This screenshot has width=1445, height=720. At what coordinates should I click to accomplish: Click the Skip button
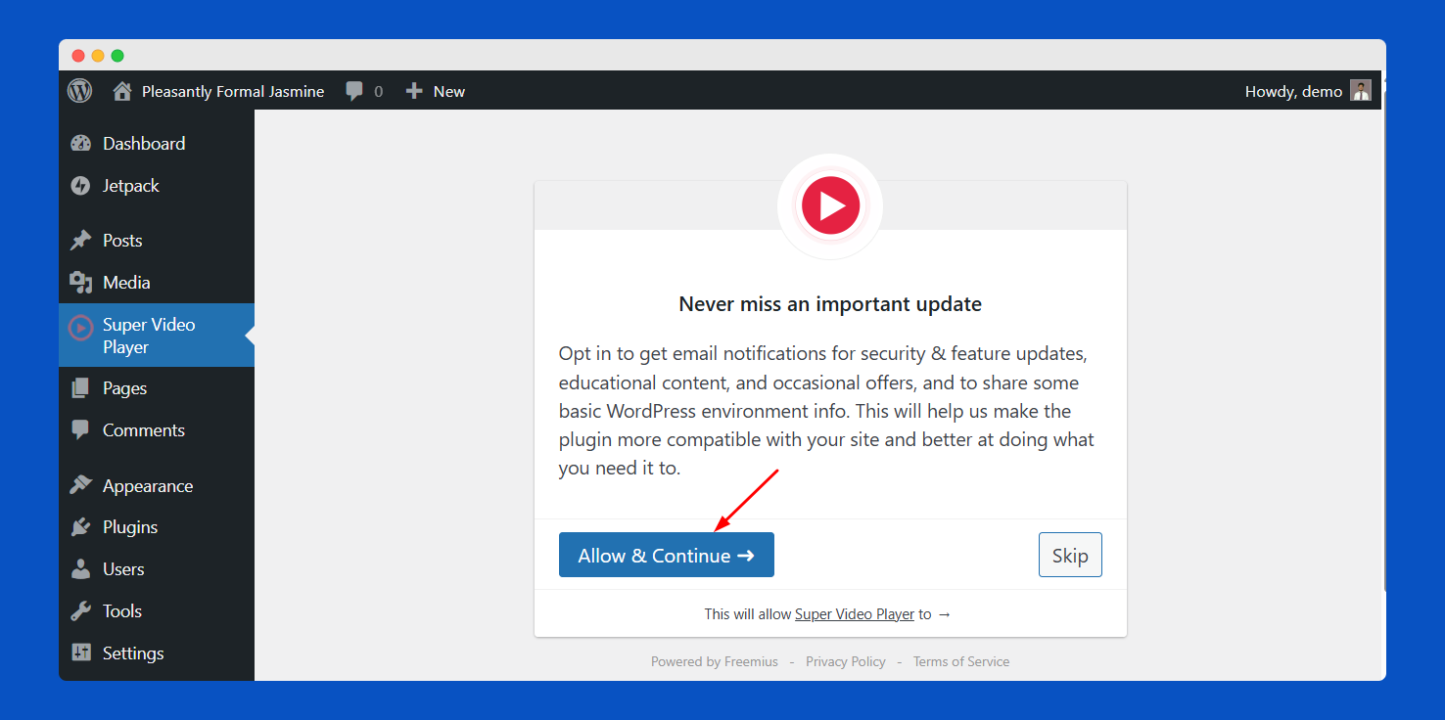click(x=1070, y=556)
